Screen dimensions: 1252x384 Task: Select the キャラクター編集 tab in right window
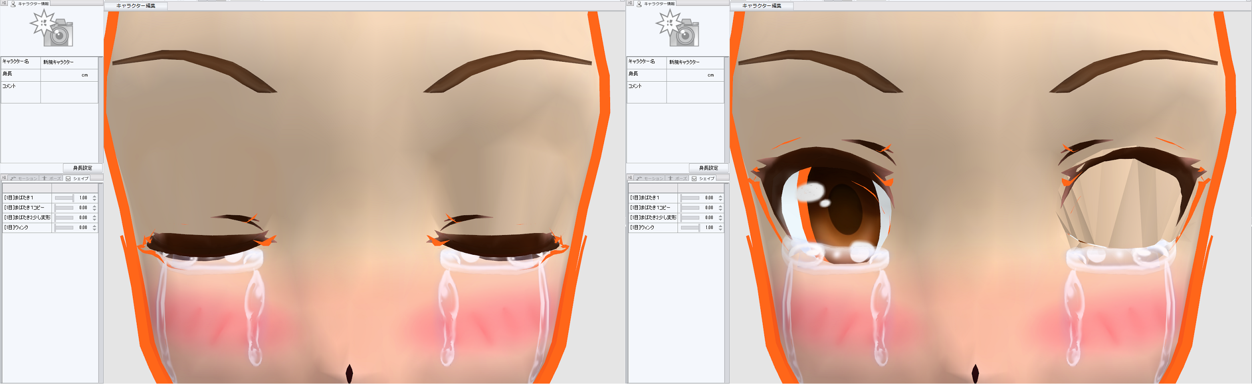coord(762,6)
